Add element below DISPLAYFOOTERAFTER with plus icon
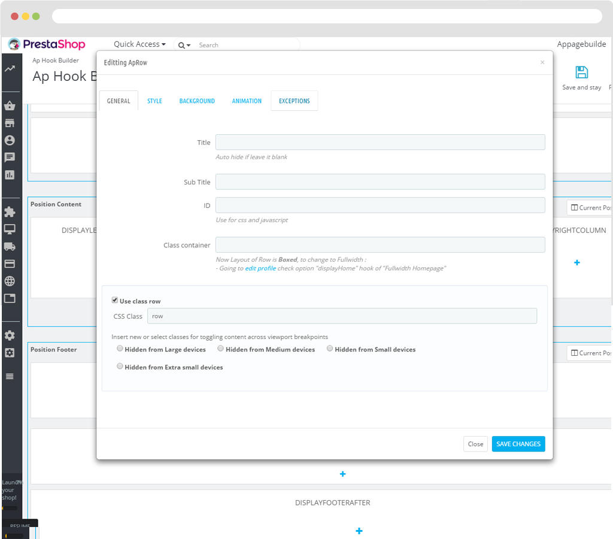This screenshot has width=613, height=539. (359, 531)
